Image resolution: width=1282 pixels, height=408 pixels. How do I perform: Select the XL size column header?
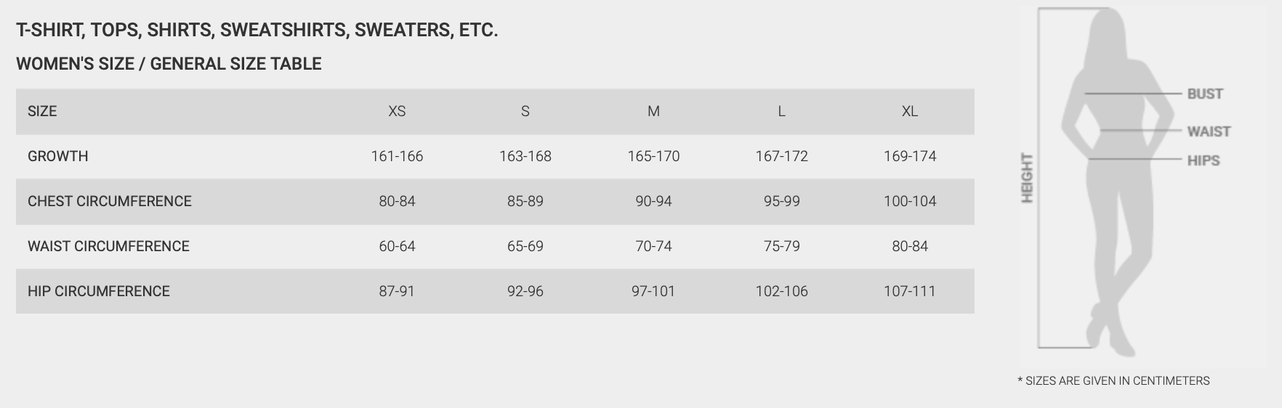click(x=910, y=111)
